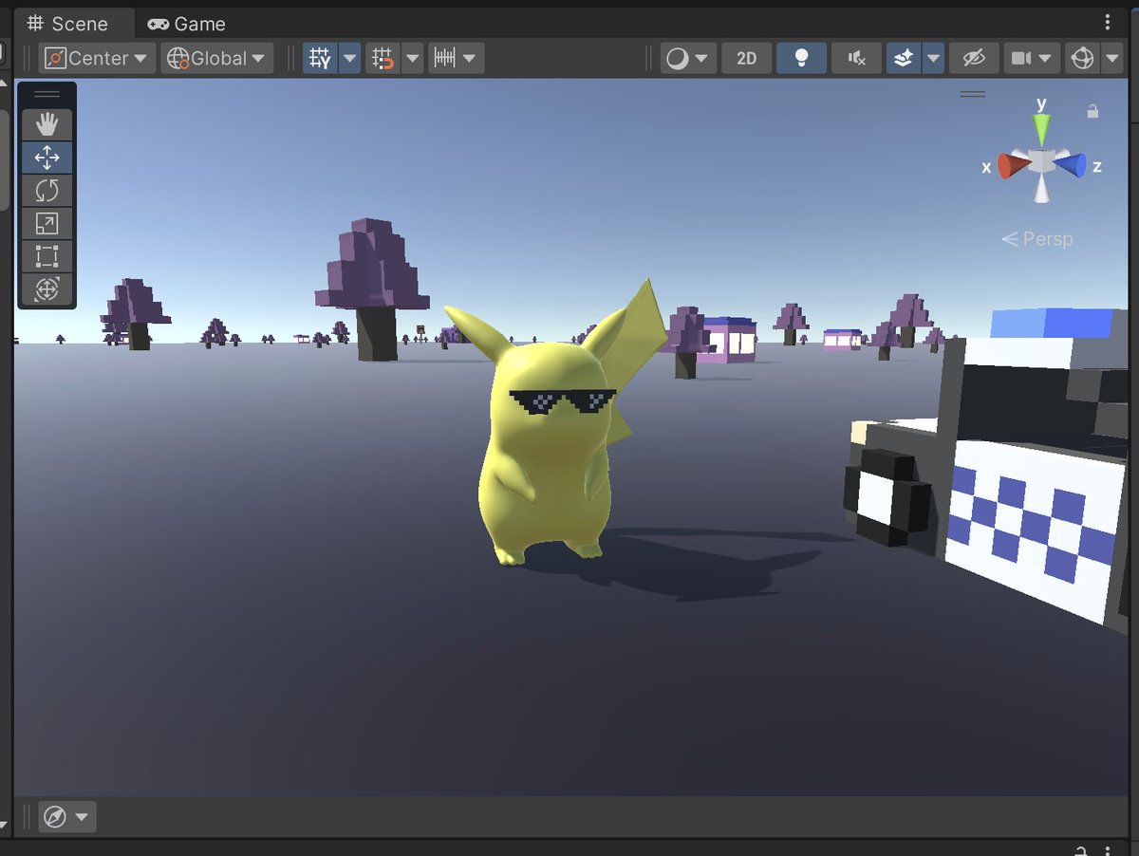Click the lock icon in bottom panel
1139x856 pixels.
point(1080,849)
